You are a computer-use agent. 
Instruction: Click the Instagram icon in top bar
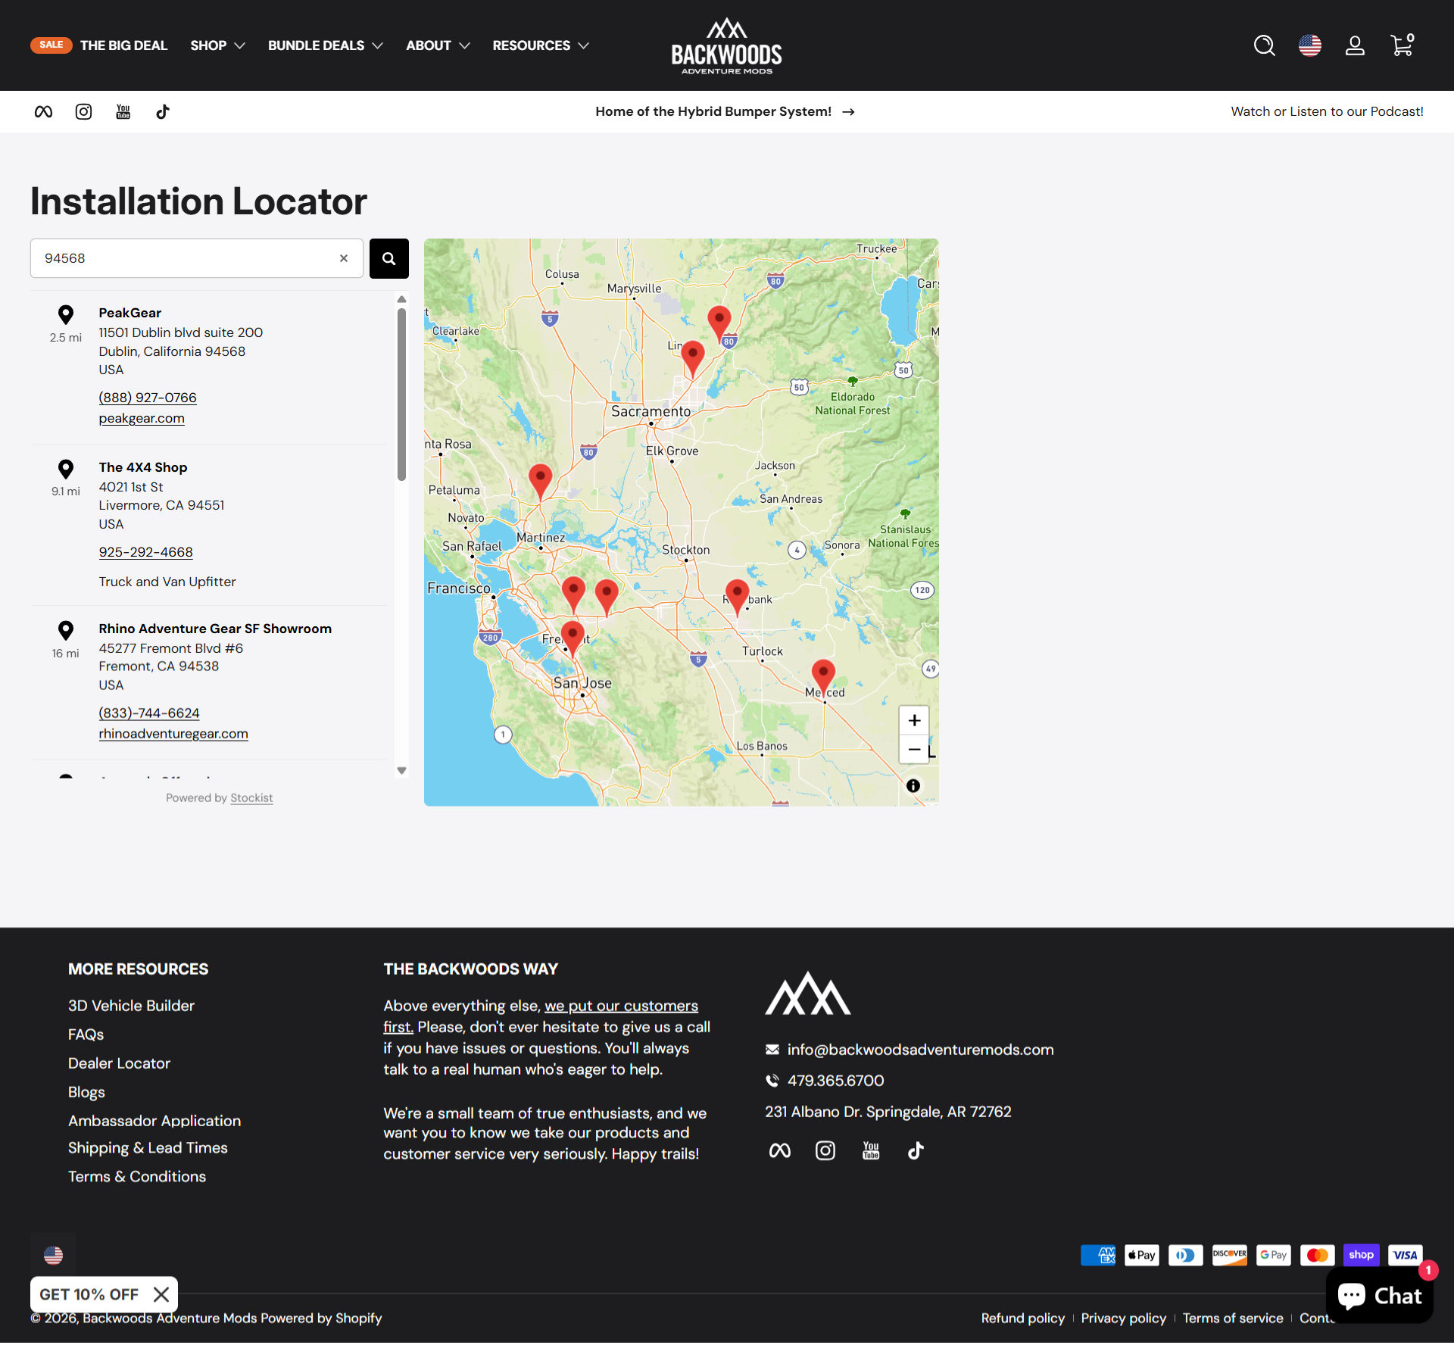[x=83, y=112]
